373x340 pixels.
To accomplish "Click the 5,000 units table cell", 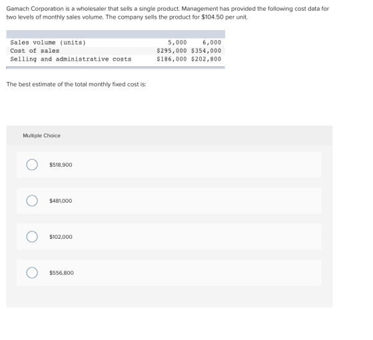I will (177, 43).
